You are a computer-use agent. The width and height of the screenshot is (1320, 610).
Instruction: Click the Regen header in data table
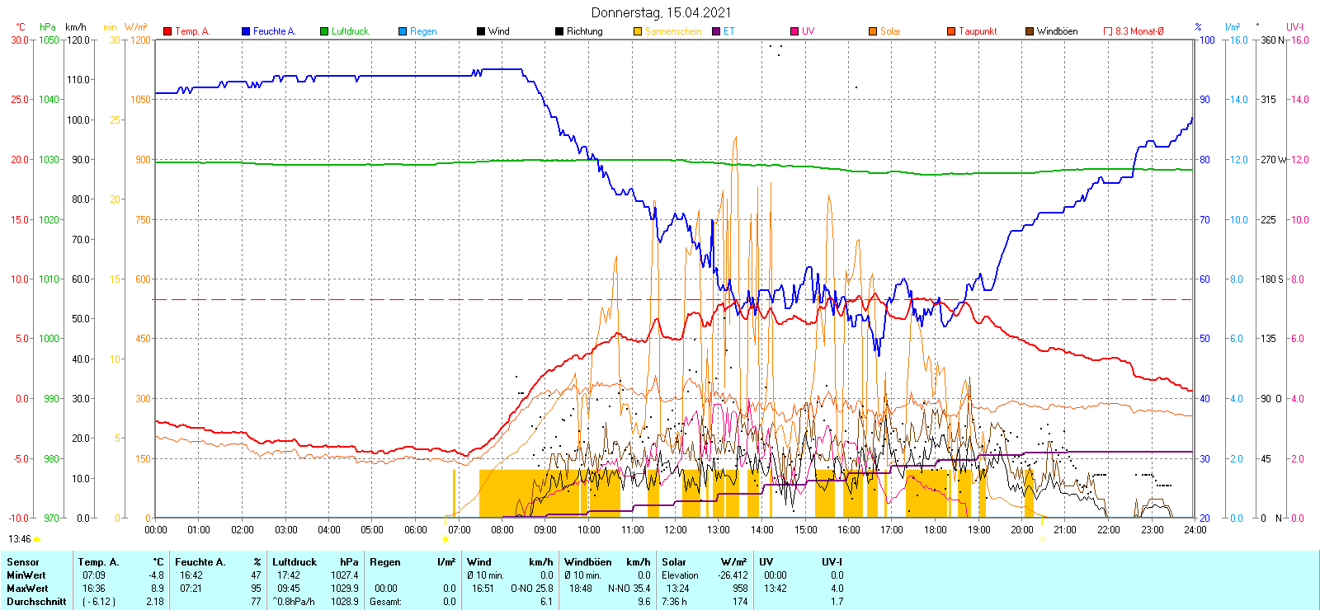(384, 562)
